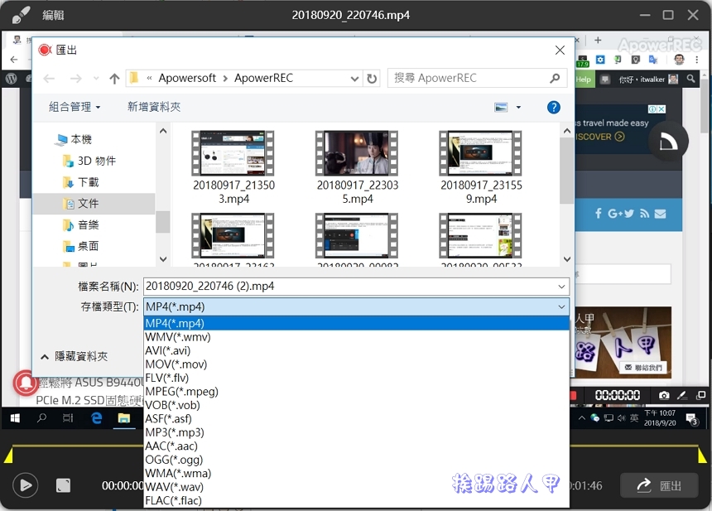Open Task View on the taskbar
This screenshot has width=712, height=511.
tap(68, 418)
